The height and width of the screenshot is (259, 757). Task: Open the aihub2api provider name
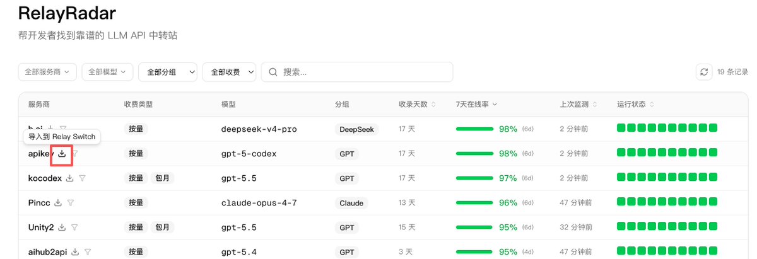click(48, 252)
